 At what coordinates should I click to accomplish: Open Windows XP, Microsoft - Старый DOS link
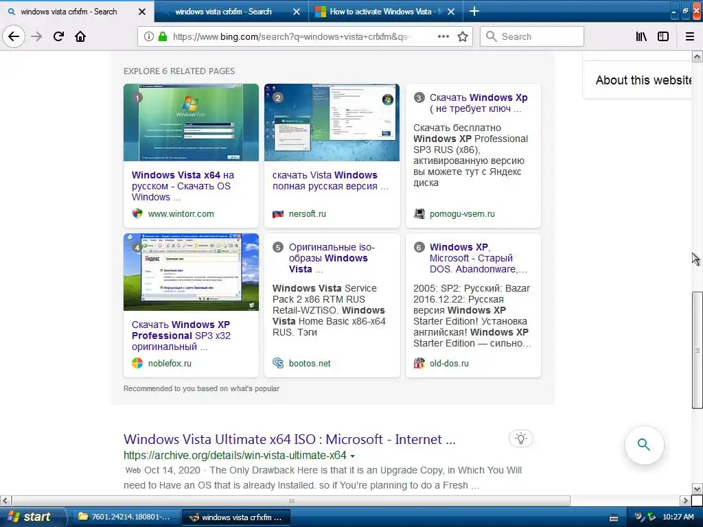[479, 258]
